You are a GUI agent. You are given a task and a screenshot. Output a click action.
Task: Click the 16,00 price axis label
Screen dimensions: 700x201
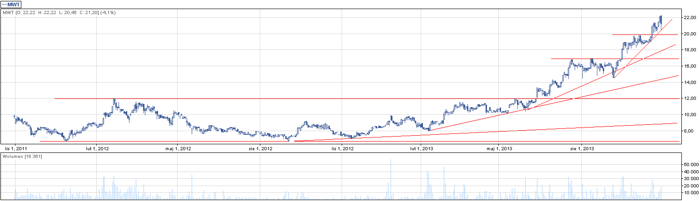point(691,66)
